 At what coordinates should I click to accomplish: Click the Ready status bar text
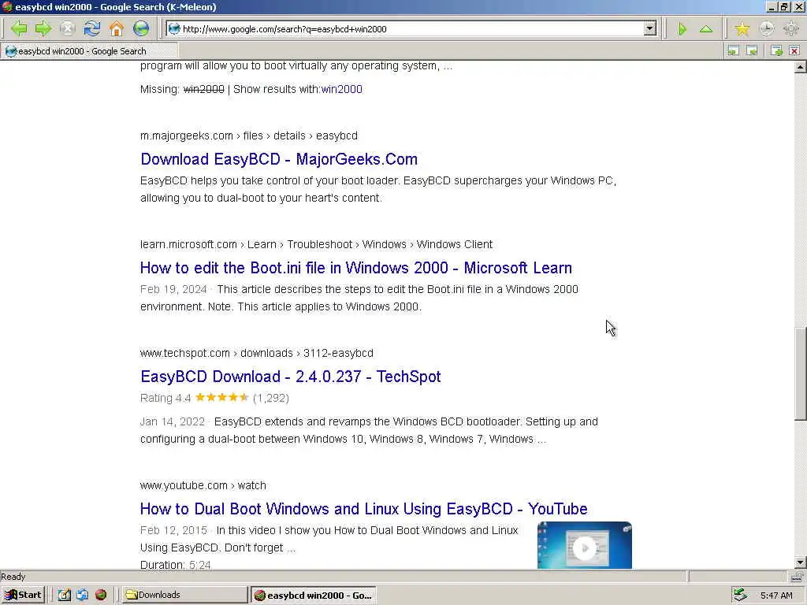13,577
